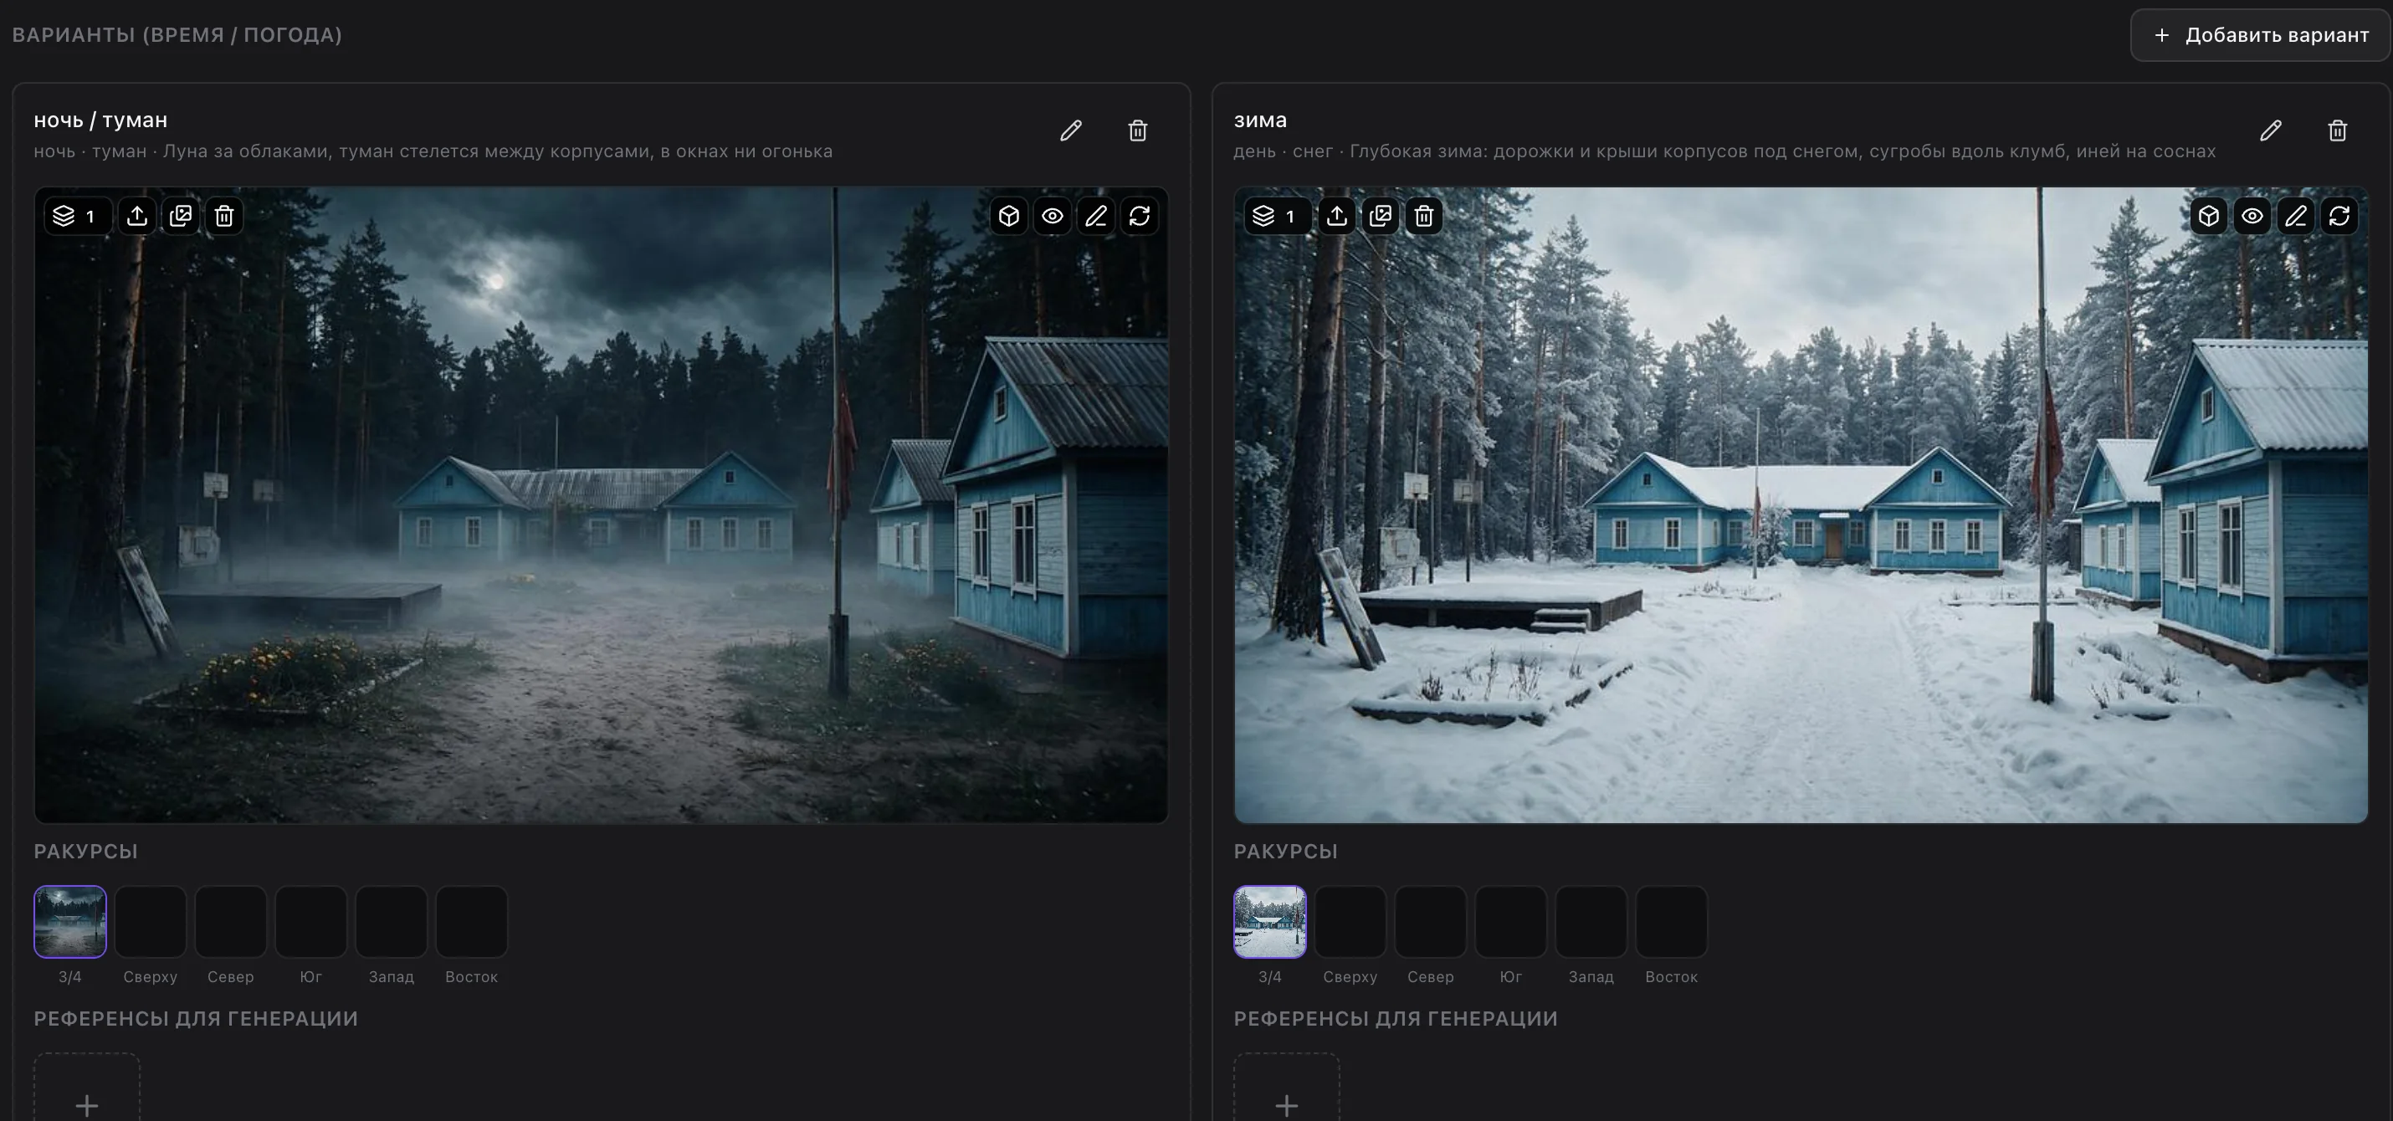The width and height of the screenshot is (2393, 1121).
Task: Open layers counter on зима image
Action: tap(1278, 217)
